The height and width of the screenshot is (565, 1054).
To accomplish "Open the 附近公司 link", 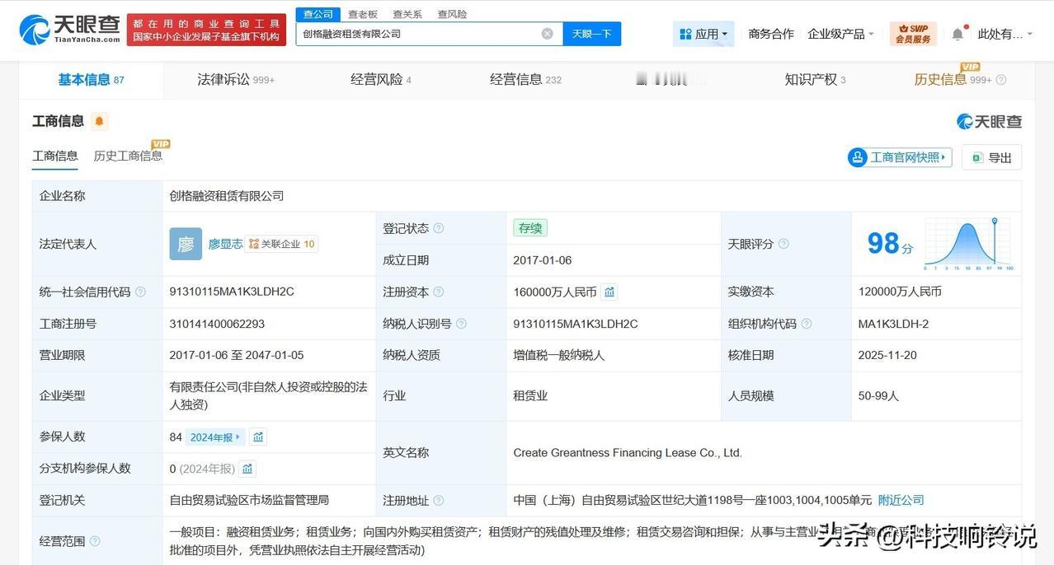I will click(901, 500).
